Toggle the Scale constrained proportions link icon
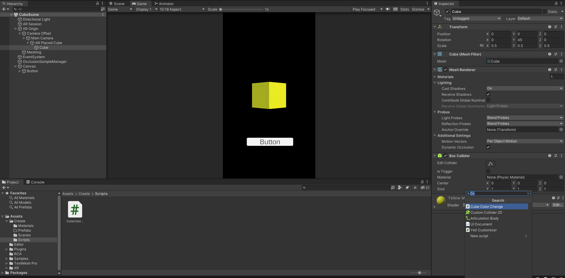The image size is (565, 278). (482, 46)
